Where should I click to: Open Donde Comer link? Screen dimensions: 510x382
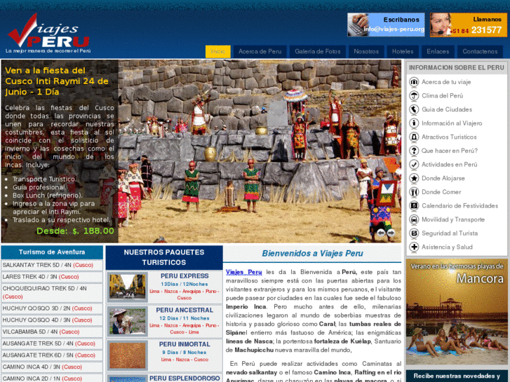coord(441,192)
